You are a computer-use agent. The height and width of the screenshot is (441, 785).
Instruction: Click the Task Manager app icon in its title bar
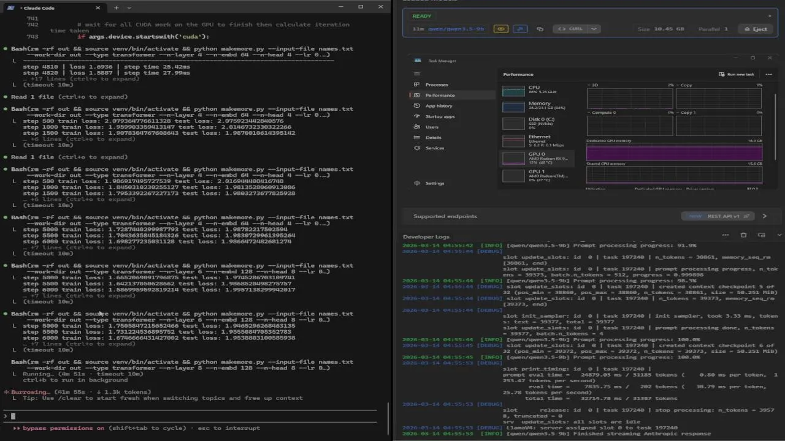(418, 61)
